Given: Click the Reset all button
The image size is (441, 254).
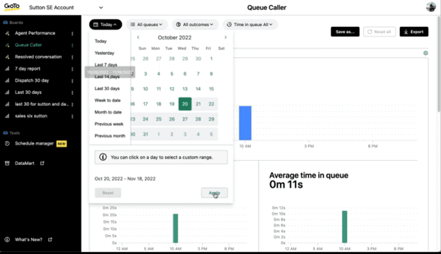Looking at the screenshot, I should pos(379,32).
